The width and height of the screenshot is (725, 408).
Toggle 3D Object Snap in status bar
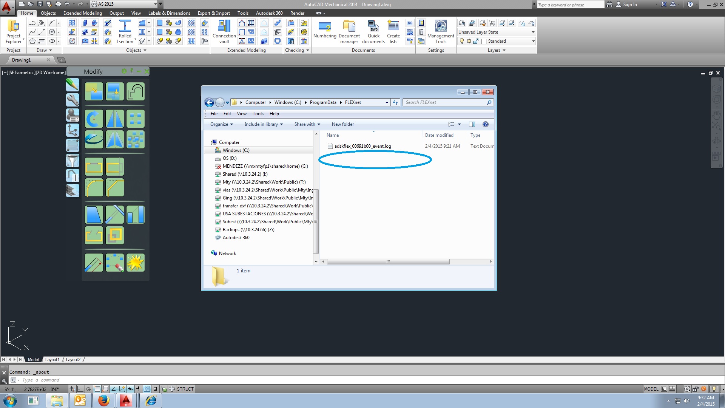(105, 389)
